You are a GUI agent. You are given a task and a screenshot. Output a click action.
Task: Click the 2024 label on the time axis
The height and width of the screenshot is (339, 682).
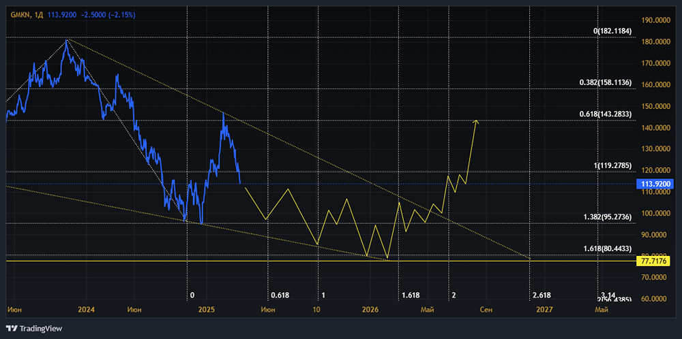87,310
